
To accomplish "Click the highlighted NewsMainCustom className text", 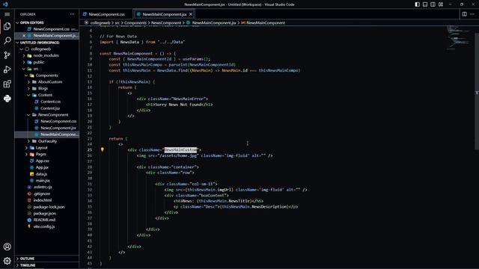I will pos(180,149).
